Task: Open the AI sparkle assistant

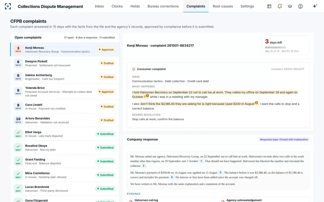Action: click(x=315, y=6)
